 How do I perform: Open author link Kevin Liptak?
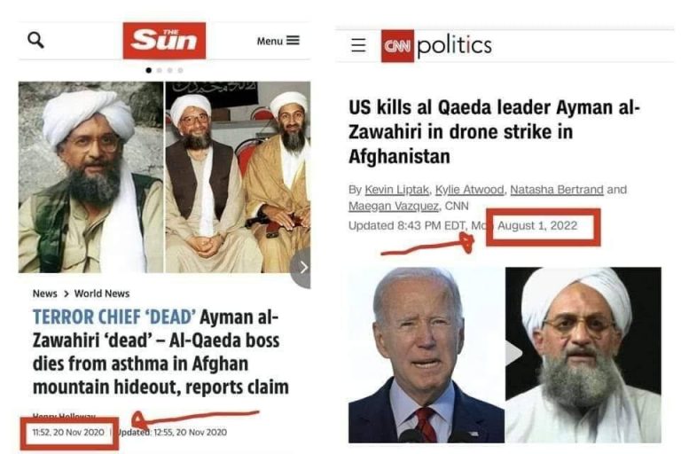396,190
